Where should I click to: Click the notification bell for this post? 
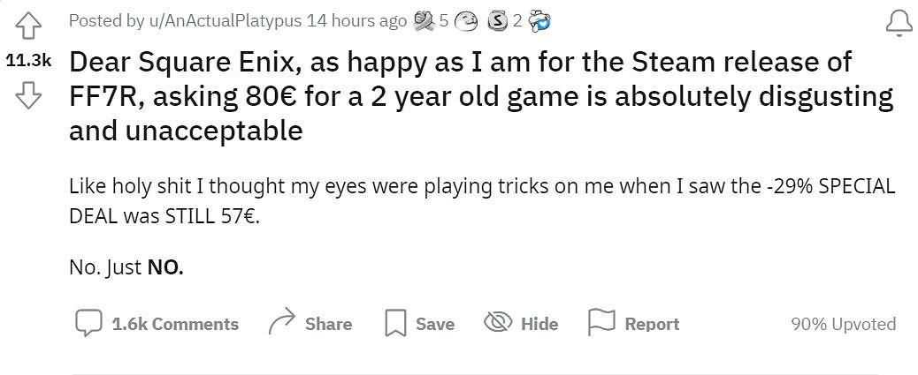tap(899, 23)
